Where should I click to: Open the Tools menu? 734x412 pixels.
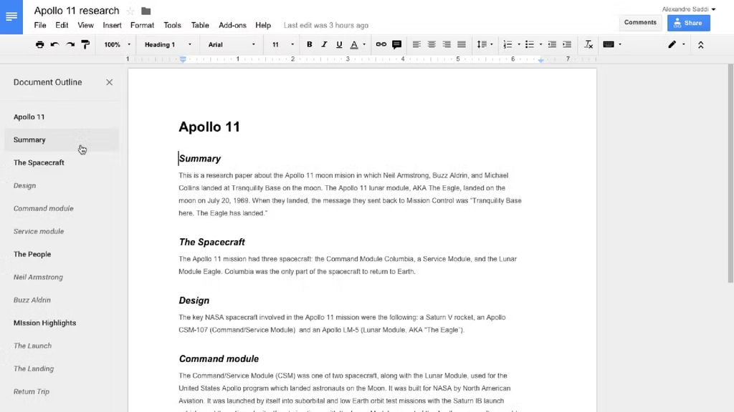172,25
